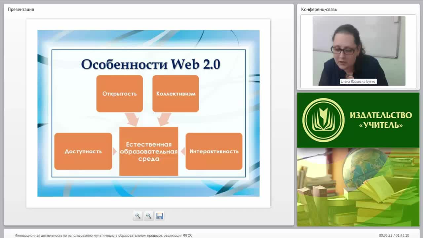
Task: Click the 00:05:22 / 01:43:10 time display
Action: click(x=394, y=235)
